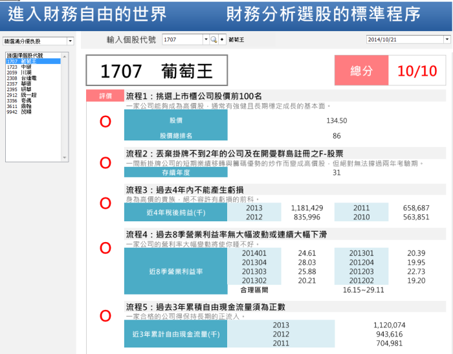Click the 近4年稅後純益(千) label cell
Viewport: 453px width, 354px height.
[x=176, y=212]
